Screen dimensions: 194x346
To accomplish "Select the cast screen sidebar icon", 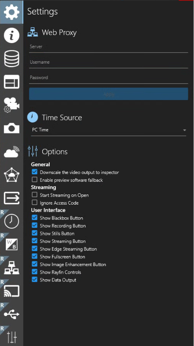I will pos(11,291).
